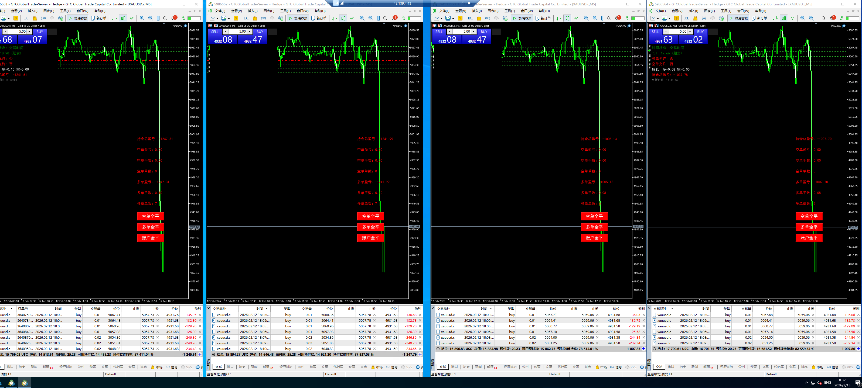Click ENG language indicator in system tray
This screenshot has height=388, width=862.
click(827, 382)
